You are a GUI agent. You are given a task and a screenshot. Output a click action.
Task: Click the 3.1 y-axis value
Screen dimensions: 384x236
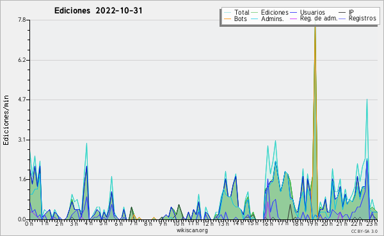tap(22, 140)
